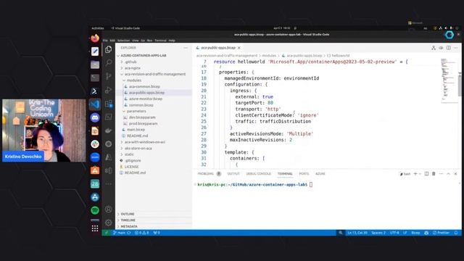The height and width of the screenshot is (261, 464).
Task: Click UTF-8 encoding in the status bar
Action: point(394,233)
